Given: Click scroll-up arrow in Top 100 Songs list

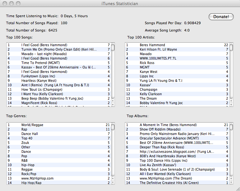Looking at the screenshot, I should pyautogui.click(x=113, y=101).
